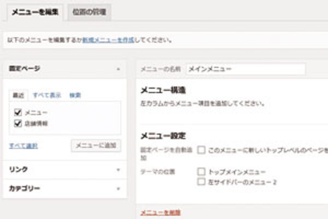The image size is (328, 219).
Task: Switch to すべて表示 sub-tab
Action: (47, 95)
